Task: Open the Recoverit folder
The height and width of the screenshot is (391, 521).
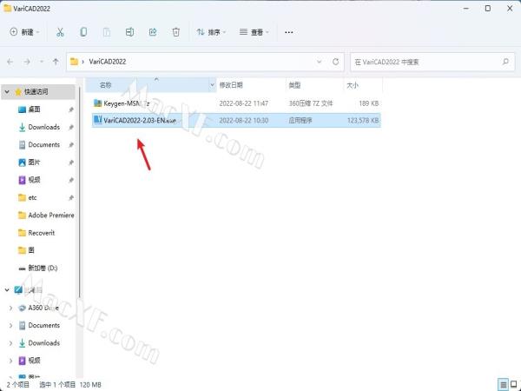Action: point(41,233)
